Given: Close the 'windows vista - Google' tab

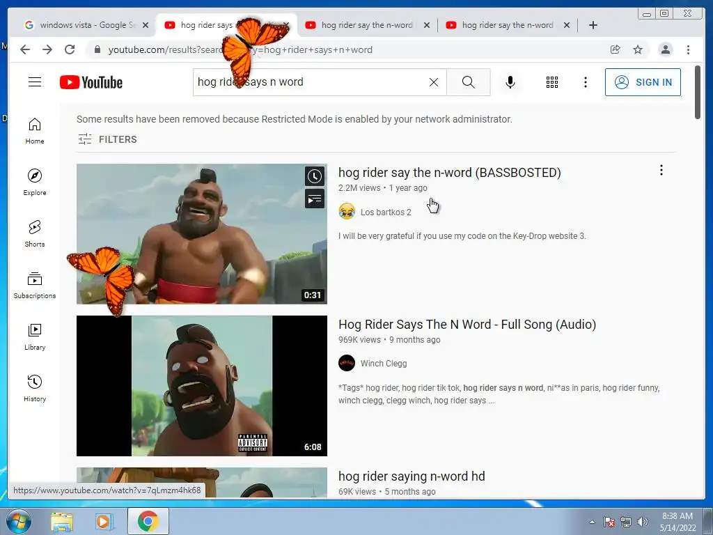Looking at the screenshot, I should [146, 25].
